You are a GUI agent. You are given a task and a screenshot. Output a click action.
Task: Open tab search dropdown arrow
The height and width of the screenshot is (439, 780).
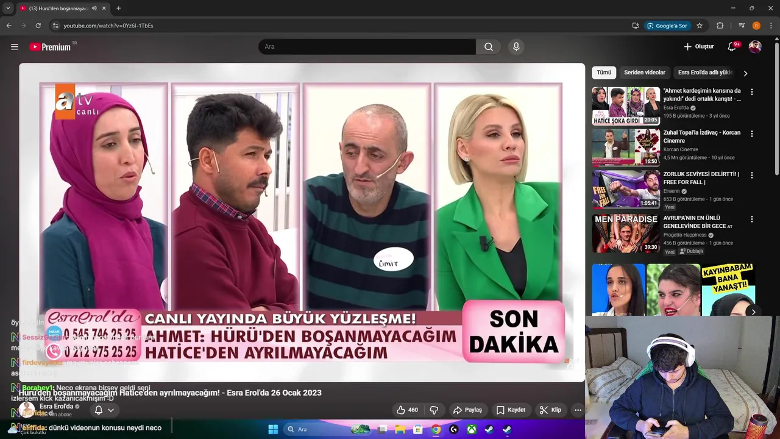[x=8, y=9]
